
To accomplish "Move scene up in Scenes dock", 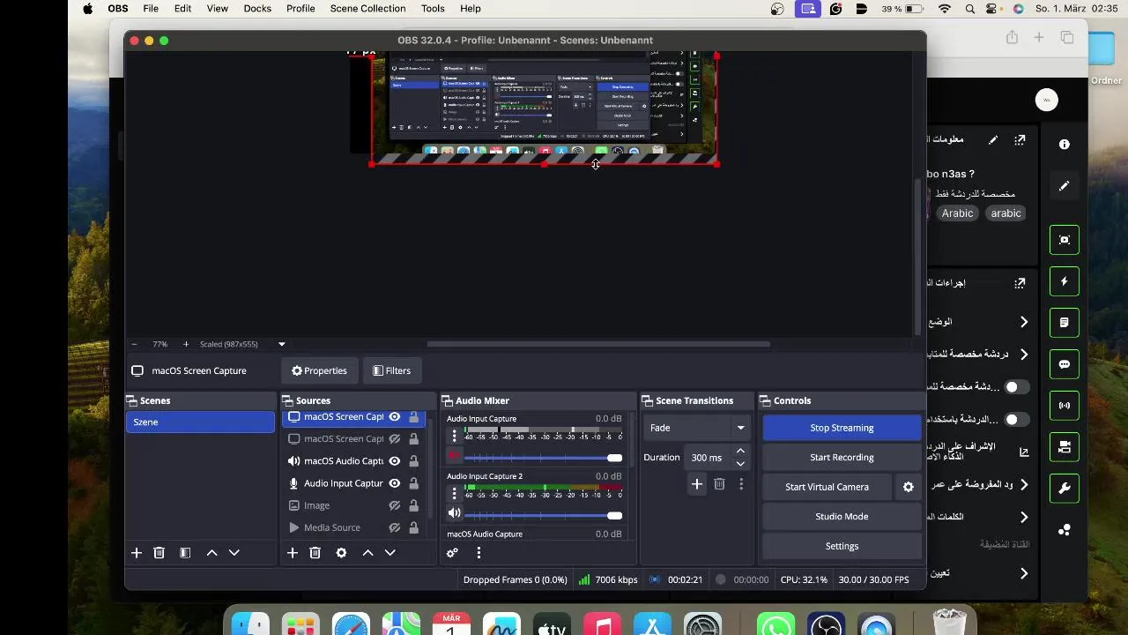I will (x=211, y=553).
